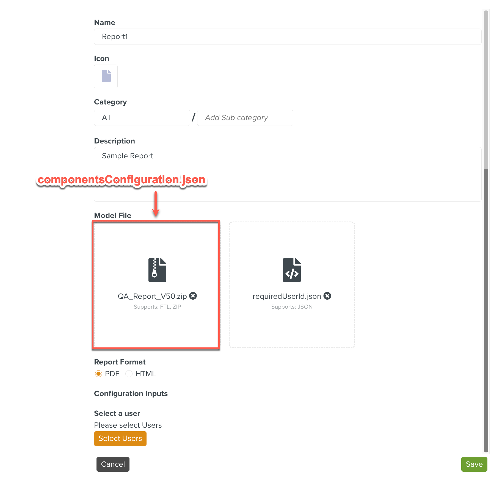Click into the Description text area
Viewport: 491px width, 481px height.
pyautogui.click(x=287, y=174)
